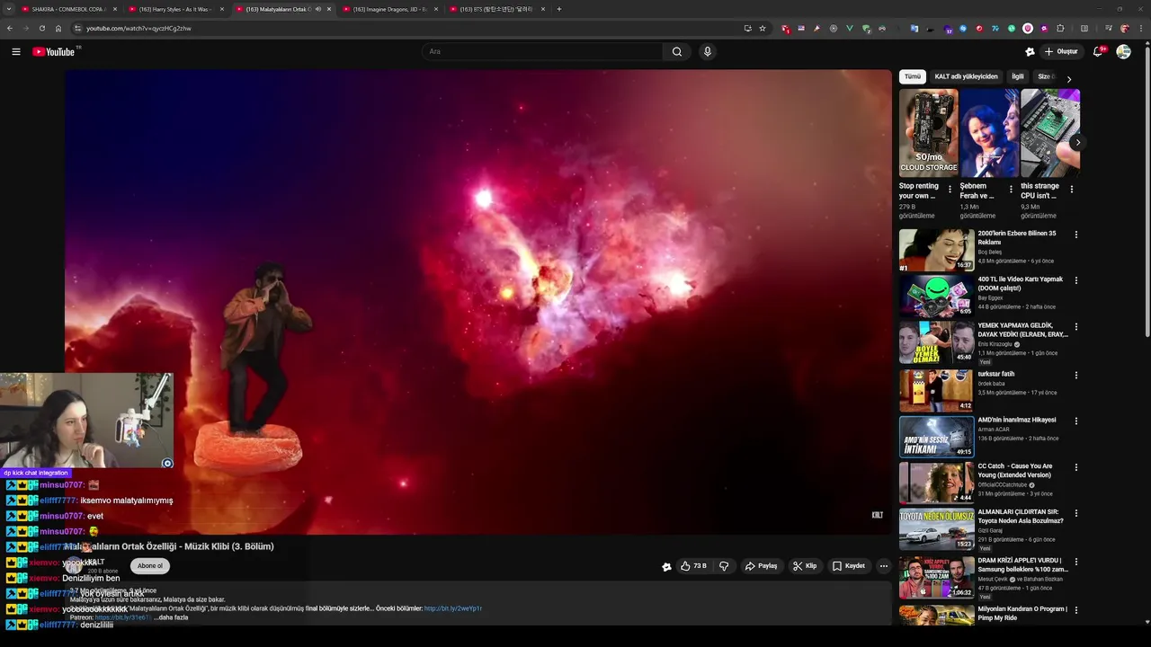Expand the description with '...daha fazla'
This screenshot has width=1151, height=647.
[x=171, y=617]
